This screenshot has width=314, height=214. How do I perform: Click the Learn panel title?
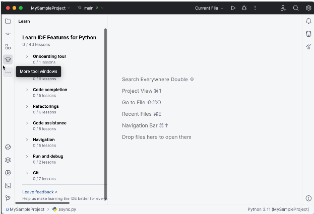(24, 21)
